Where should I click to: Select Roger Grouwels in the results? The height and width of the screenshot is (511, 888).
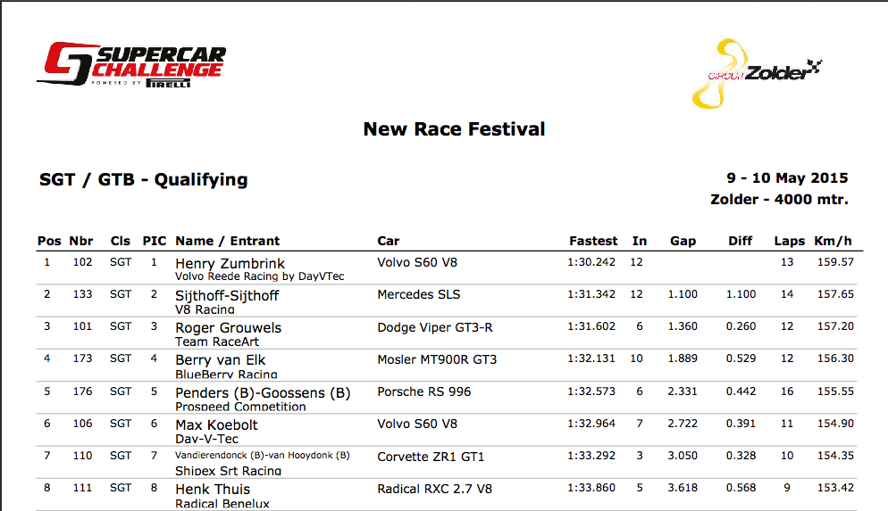click(228, 327)
